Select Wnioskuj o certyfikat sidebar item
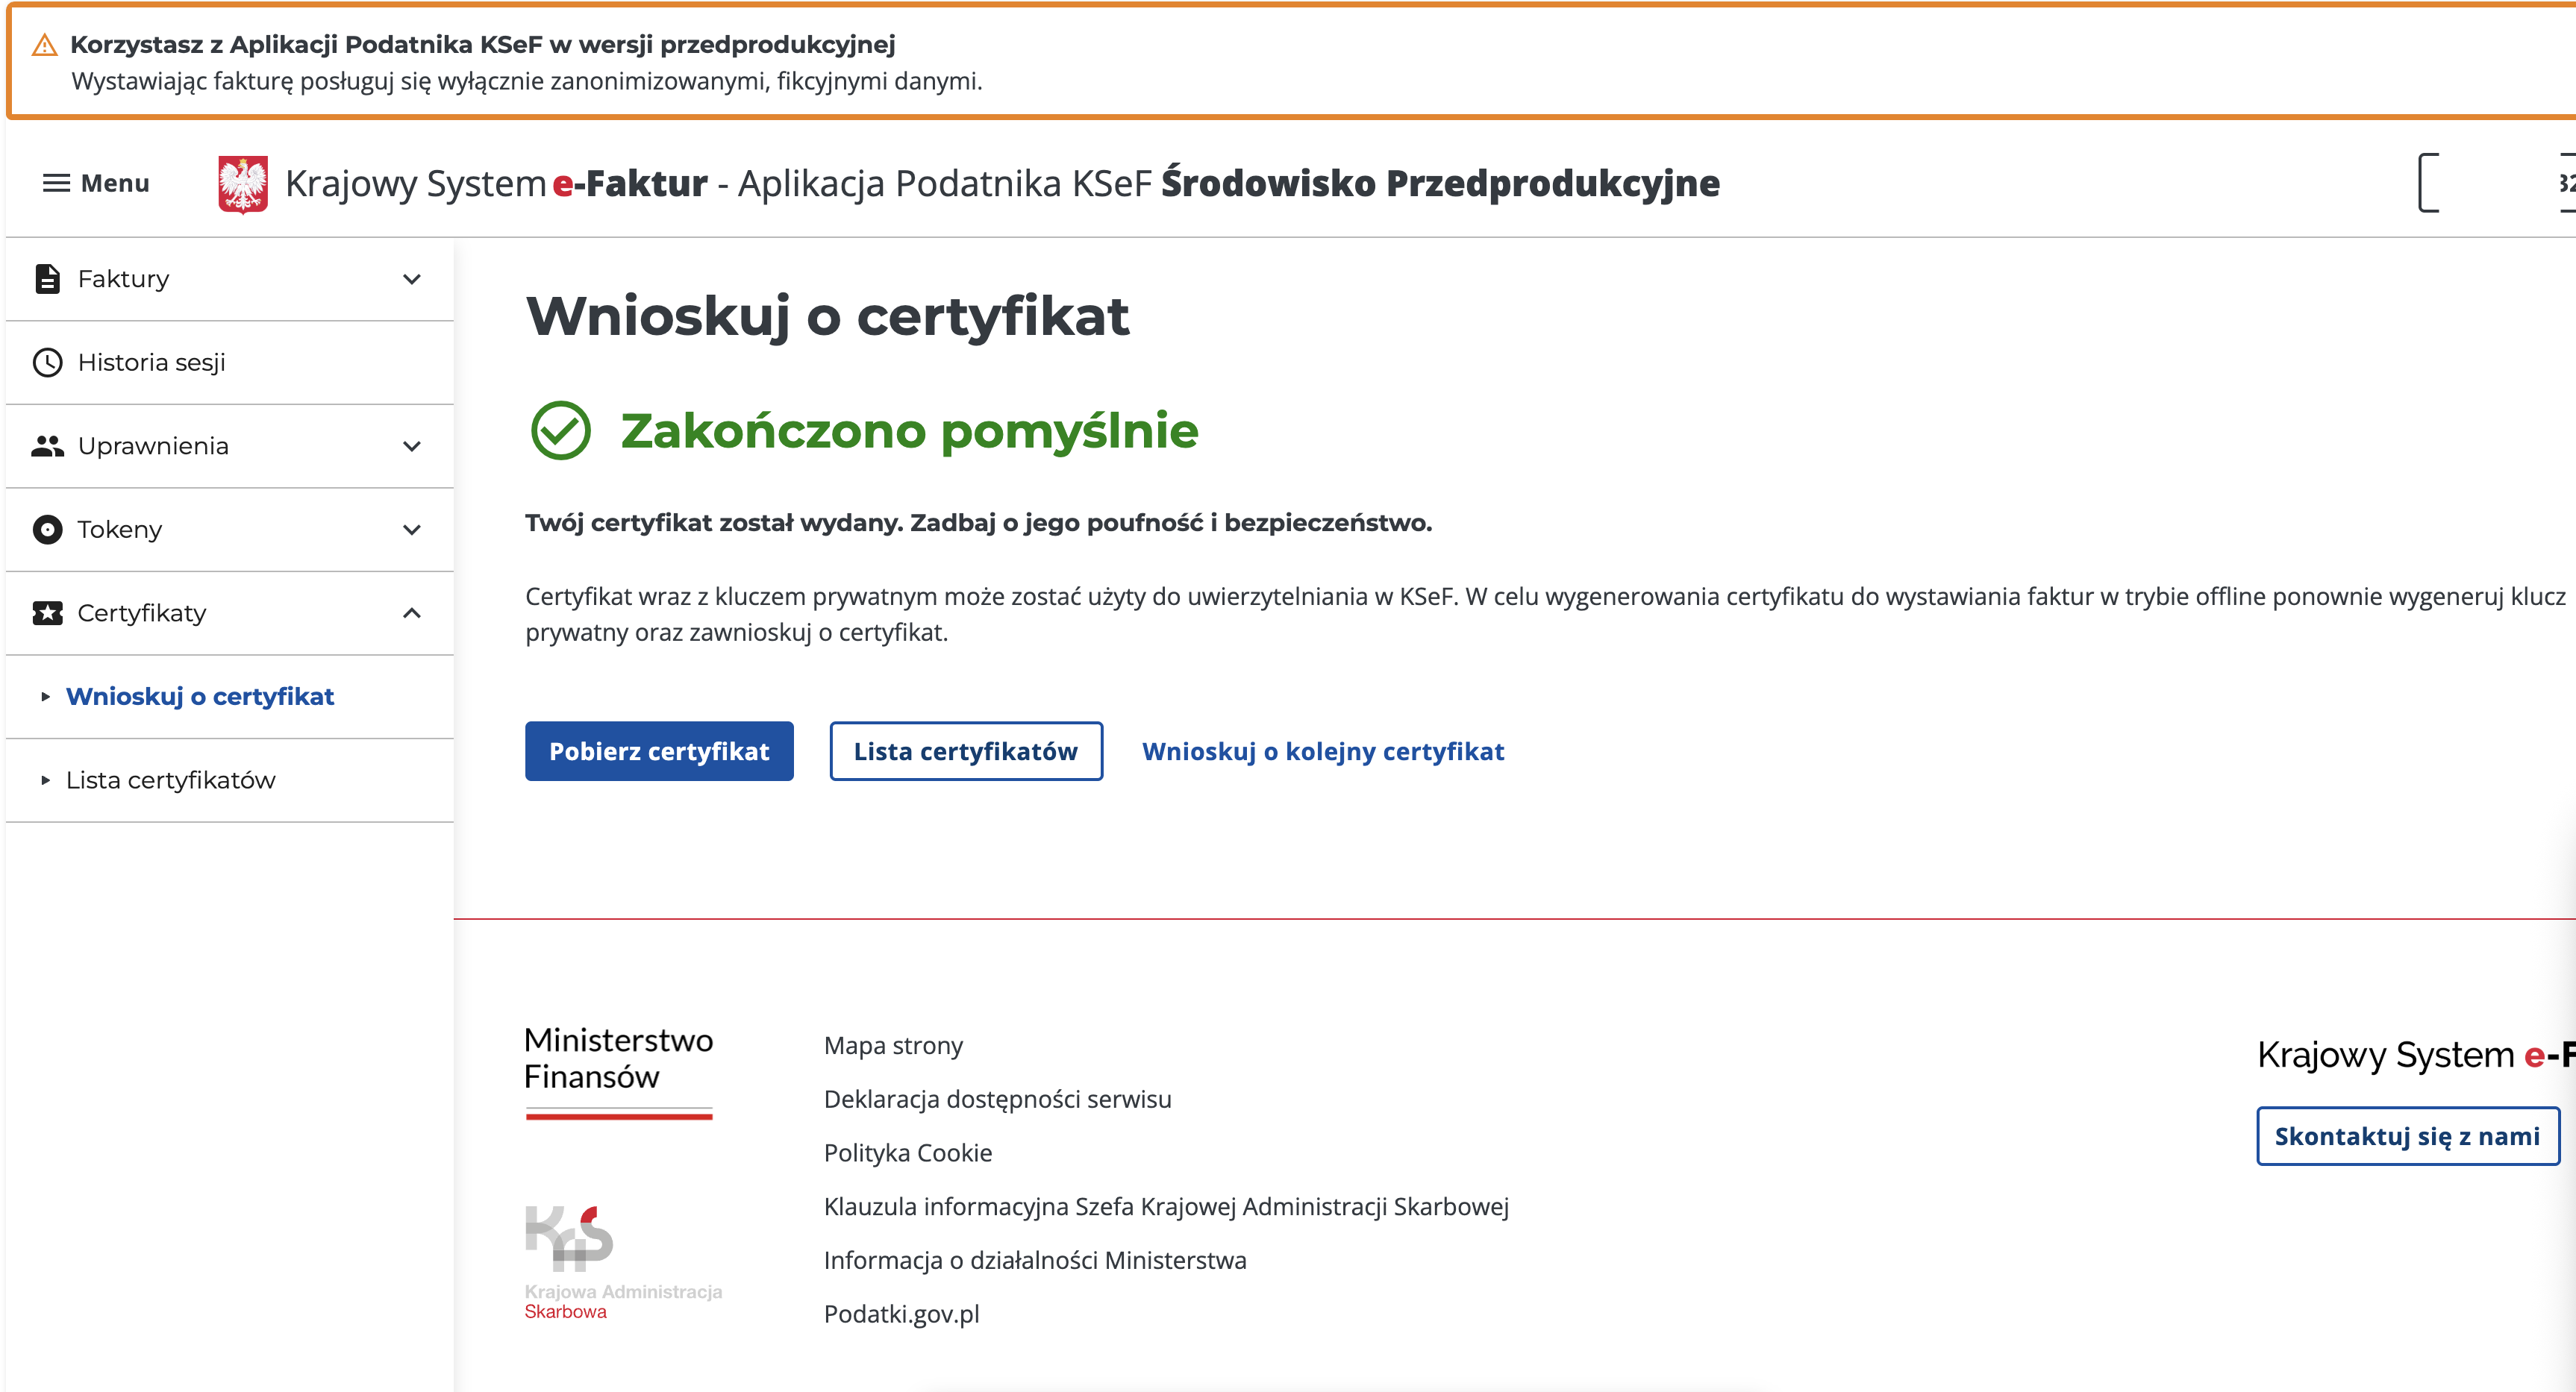The image size is (2576, 1392). [x=200, y=697]
